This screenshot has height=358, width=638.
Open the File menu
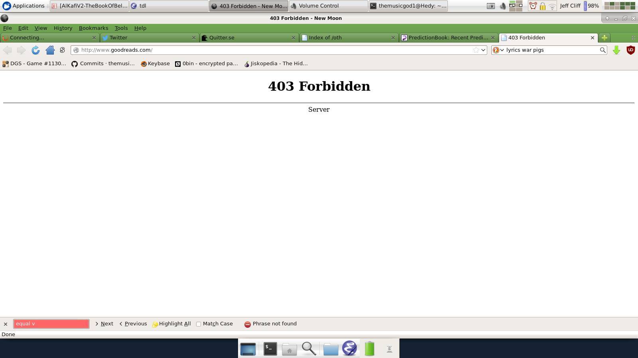(8, 28)
